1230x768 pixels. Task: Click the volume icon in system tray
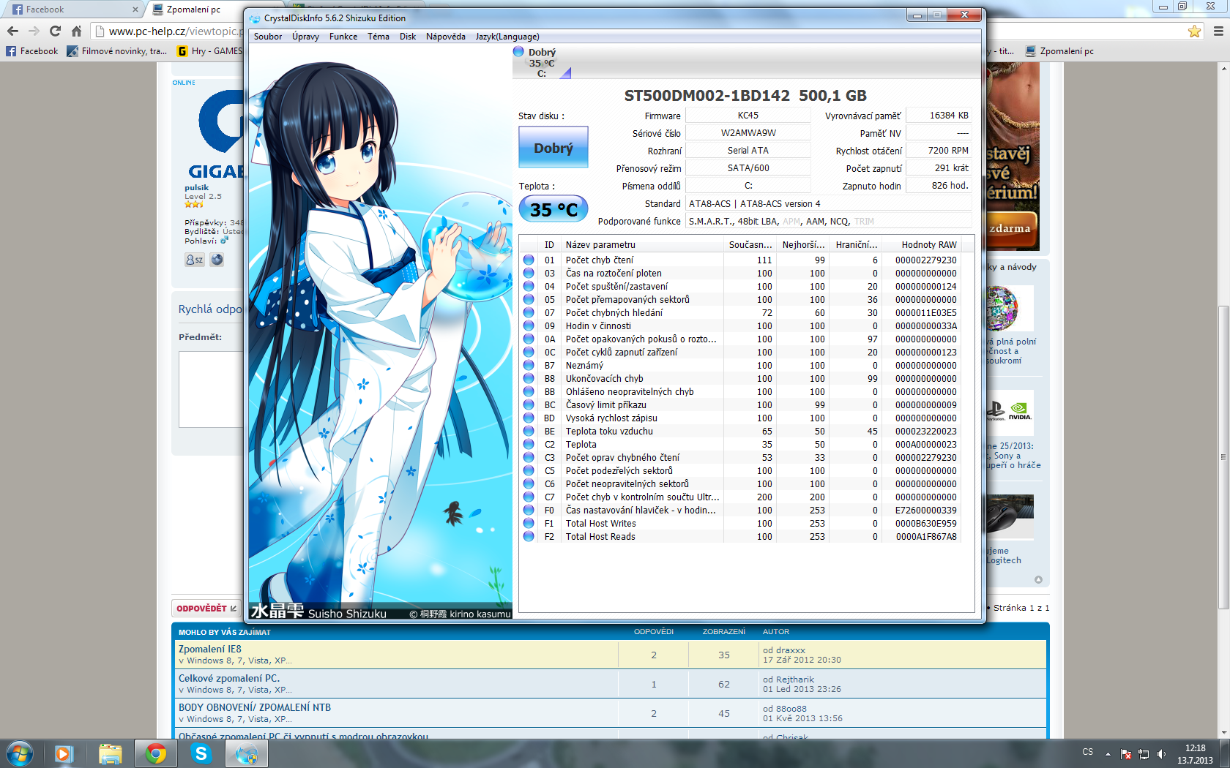coord(1161,754)
